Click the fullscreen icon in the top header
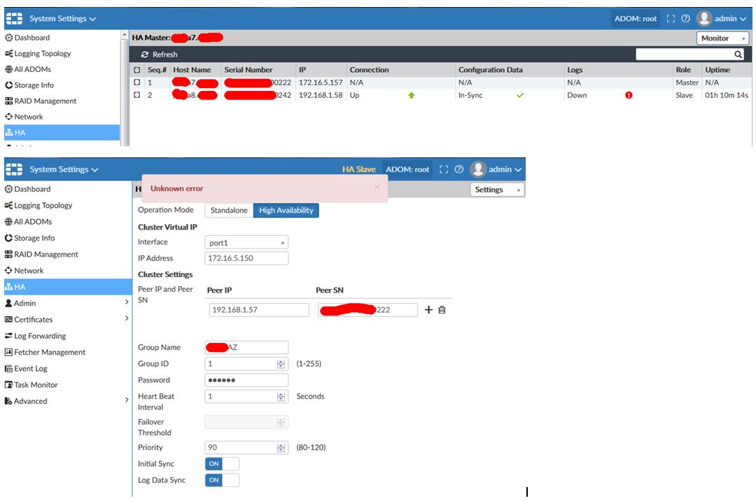Screen dimensions: 756x501 671,19
